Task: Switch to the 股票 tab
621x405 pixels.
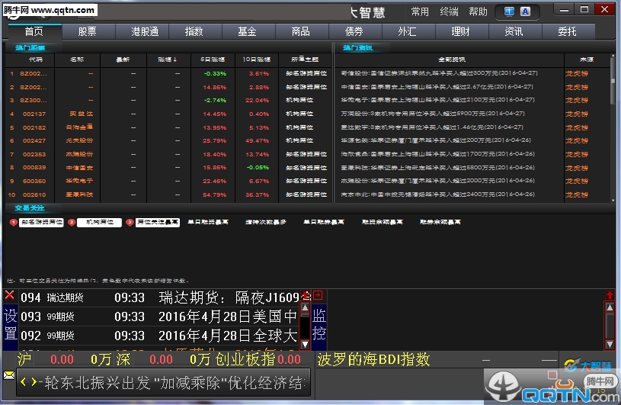Action: click(x=88, y=31)
